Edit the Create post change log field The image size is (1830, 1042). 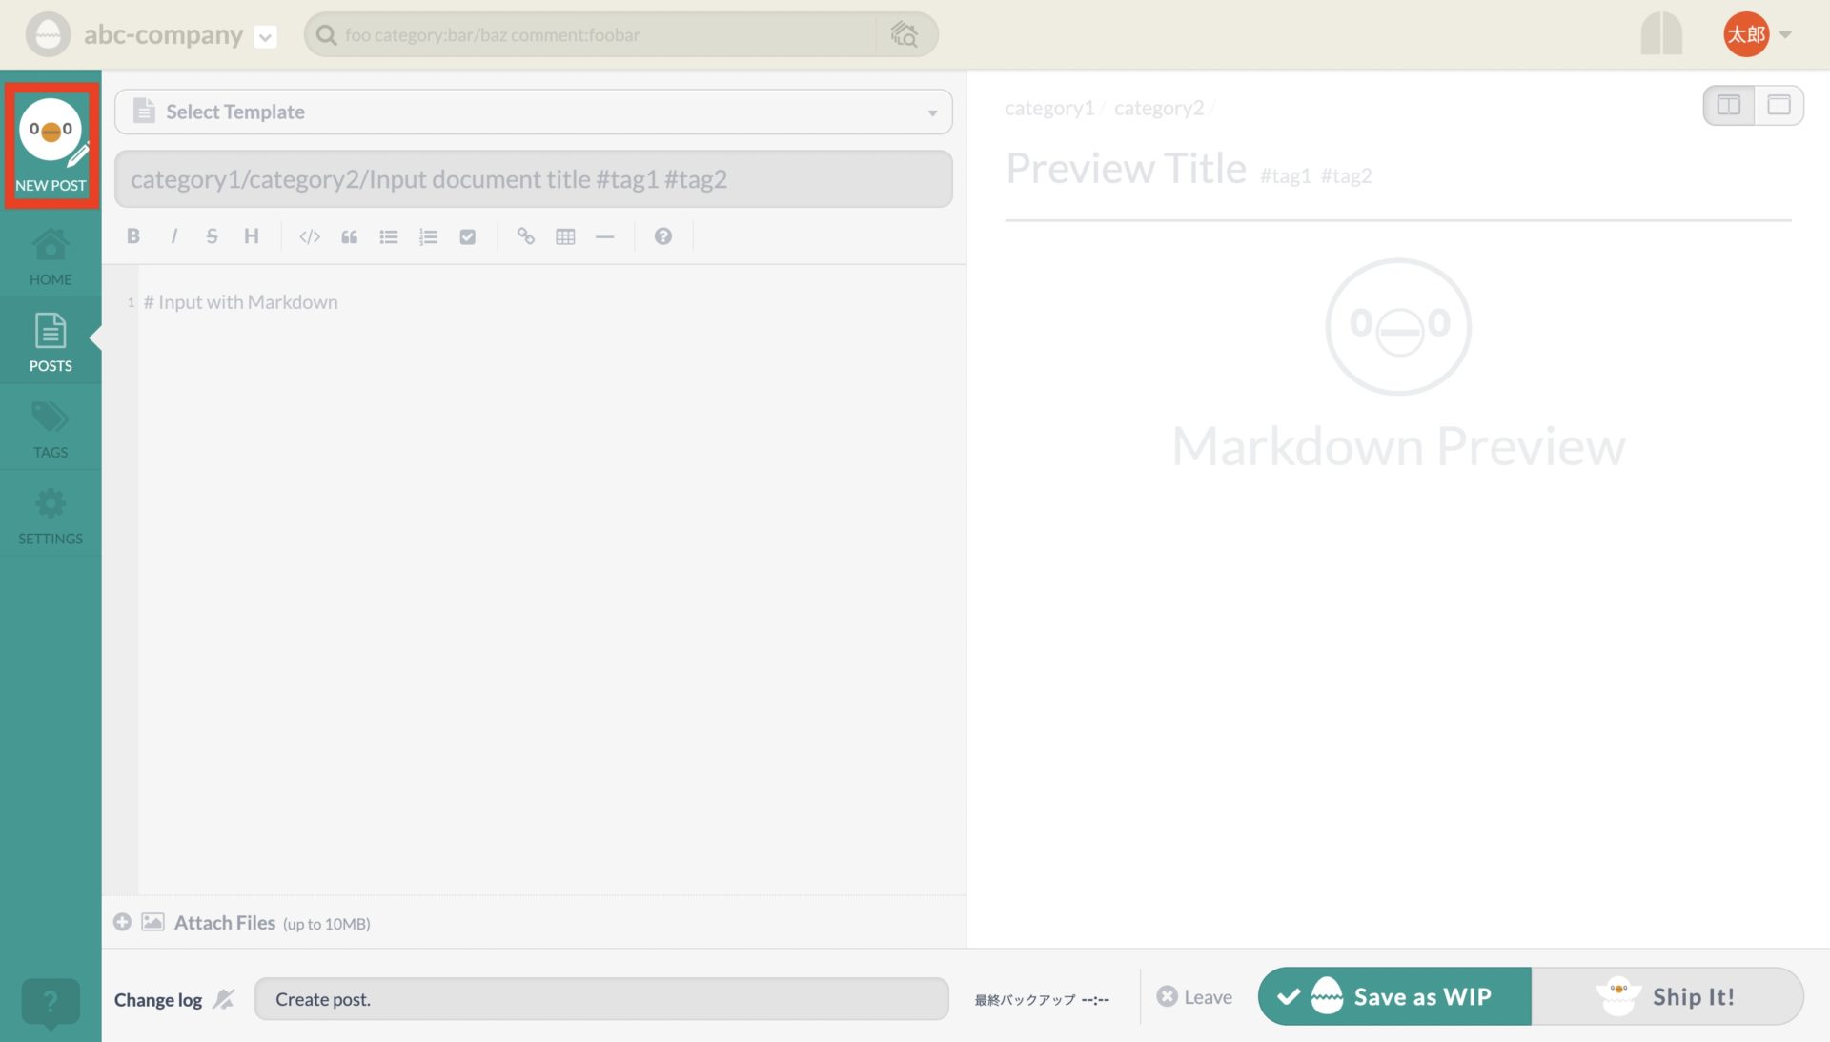click(601, 999)
